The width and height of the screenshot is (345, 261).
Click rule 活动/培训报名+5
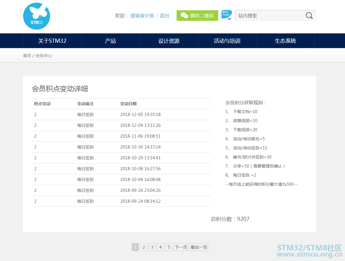tap(249, 139)
